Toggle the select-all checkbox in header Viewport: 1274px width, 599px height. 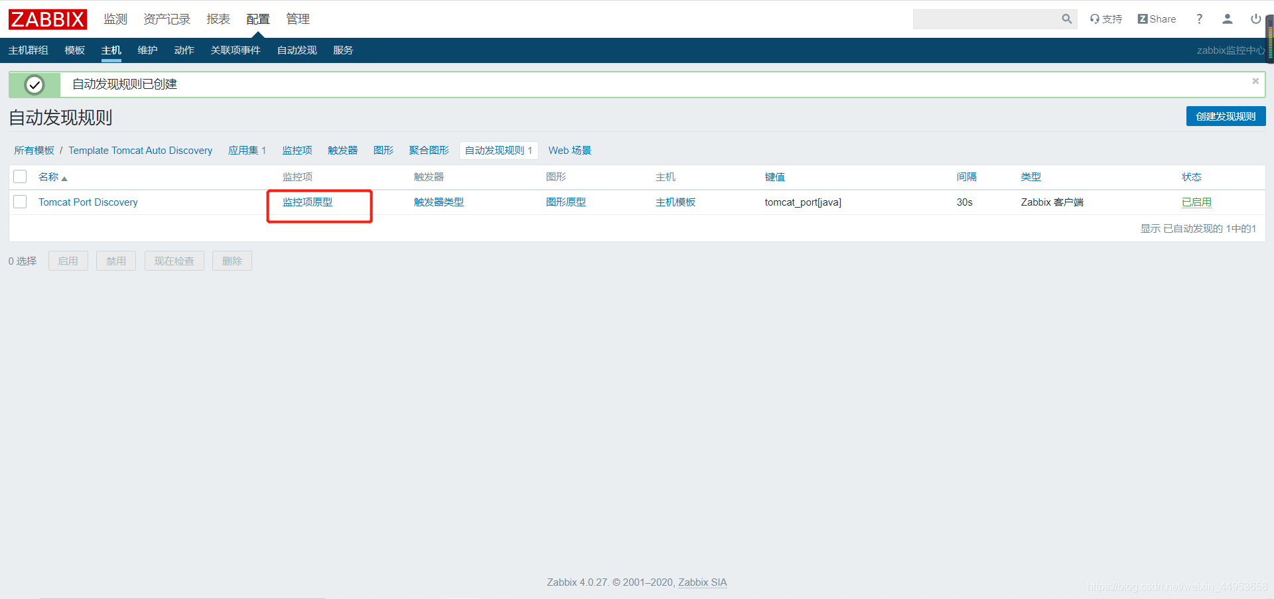point(20,176)
